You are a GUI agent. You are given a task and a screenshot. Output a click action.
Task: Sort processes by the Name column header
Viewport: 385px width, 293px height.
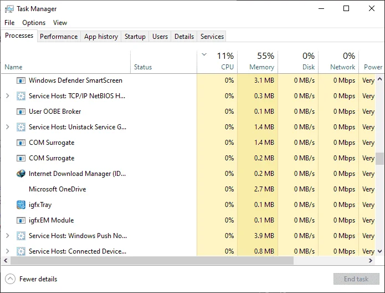65,62
